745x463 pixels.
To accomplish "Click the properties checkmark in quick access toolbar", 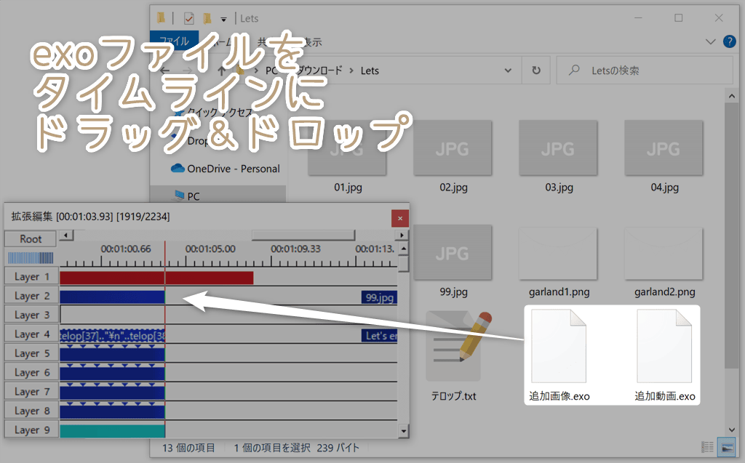I will click(189, 17).
